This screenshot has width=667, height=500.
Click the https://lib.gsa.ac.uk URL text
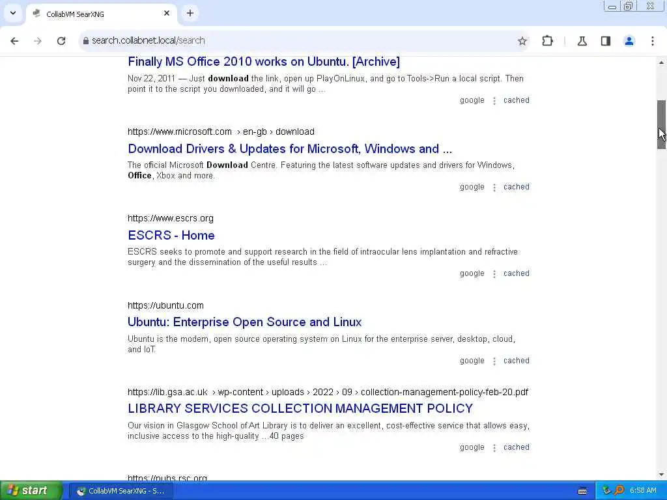167,392
